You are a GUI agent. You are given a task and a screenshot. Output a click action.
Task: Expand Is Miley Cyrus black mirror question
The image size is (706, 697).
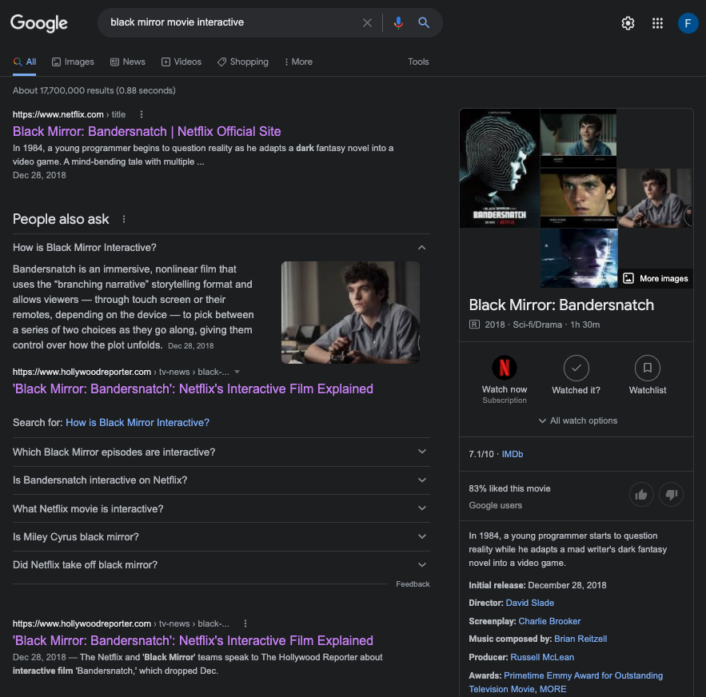pyautogui.click(x=221, y=536)
